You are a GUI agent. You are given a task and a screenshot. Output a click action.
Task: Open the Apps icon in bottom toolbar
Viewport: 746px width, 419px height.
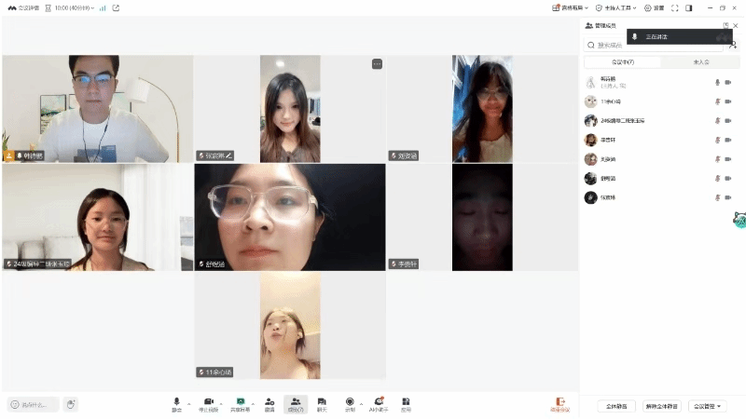click(x=406, y=402)
